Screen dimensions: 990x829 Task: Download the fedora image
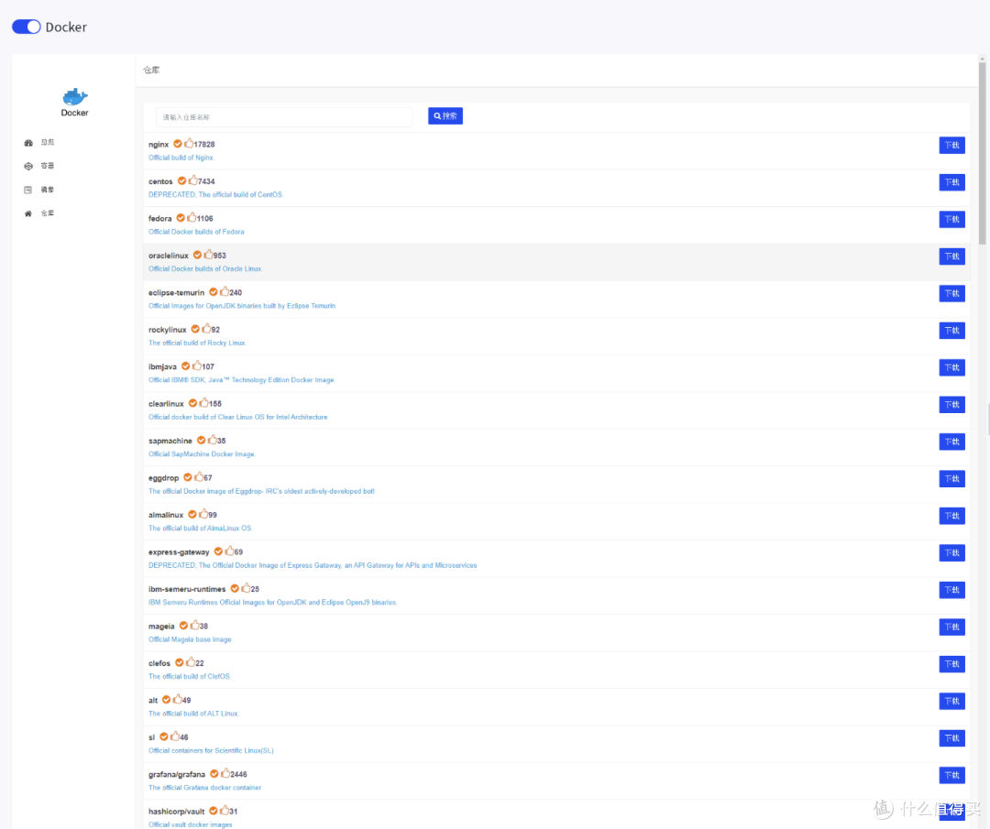tap(951, 220)
